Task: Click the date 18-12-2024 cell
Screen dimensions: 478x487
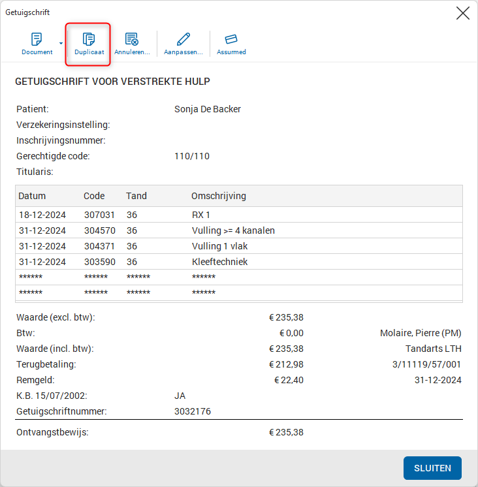Action: [x=42, y=215]
